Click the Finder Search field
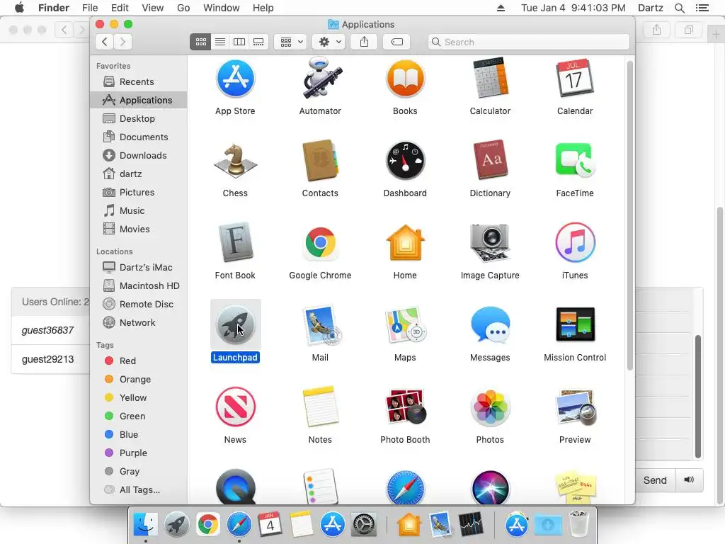 pos(528,42)
